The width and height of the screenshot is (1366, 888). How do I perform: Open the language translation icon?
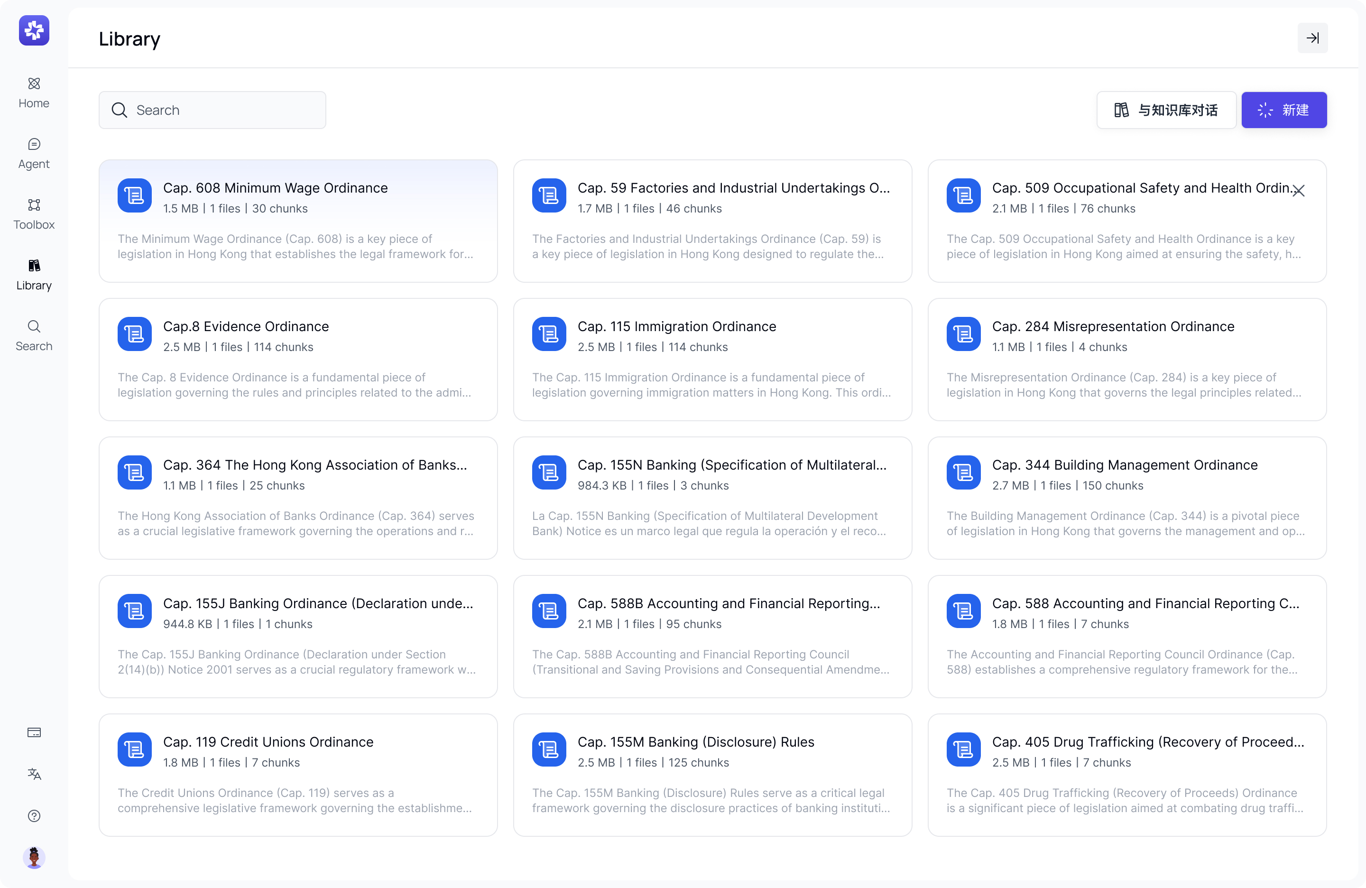(34, 774)
